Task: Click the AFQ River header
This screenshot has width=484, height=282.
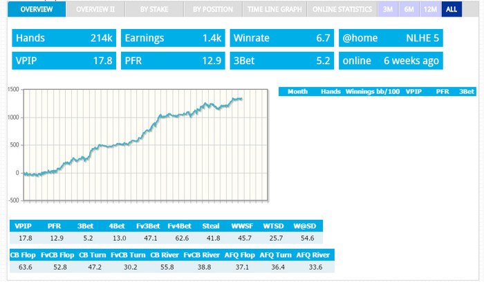Action: coord(313,255)
